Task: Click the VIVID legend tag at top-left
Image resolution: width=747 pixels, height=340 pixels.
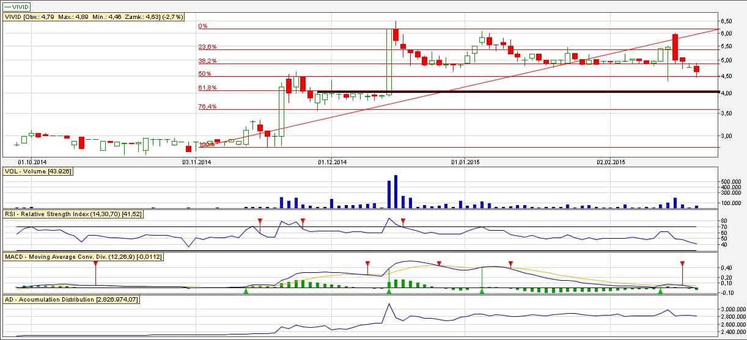Action: [x=18, y=6]
